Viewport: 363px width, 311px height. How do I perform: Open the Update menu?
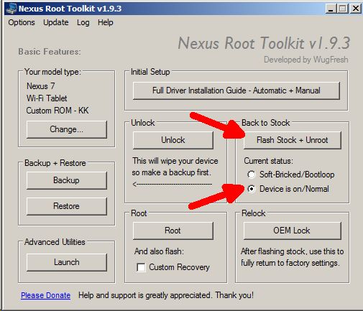click(x=56, y=22)
